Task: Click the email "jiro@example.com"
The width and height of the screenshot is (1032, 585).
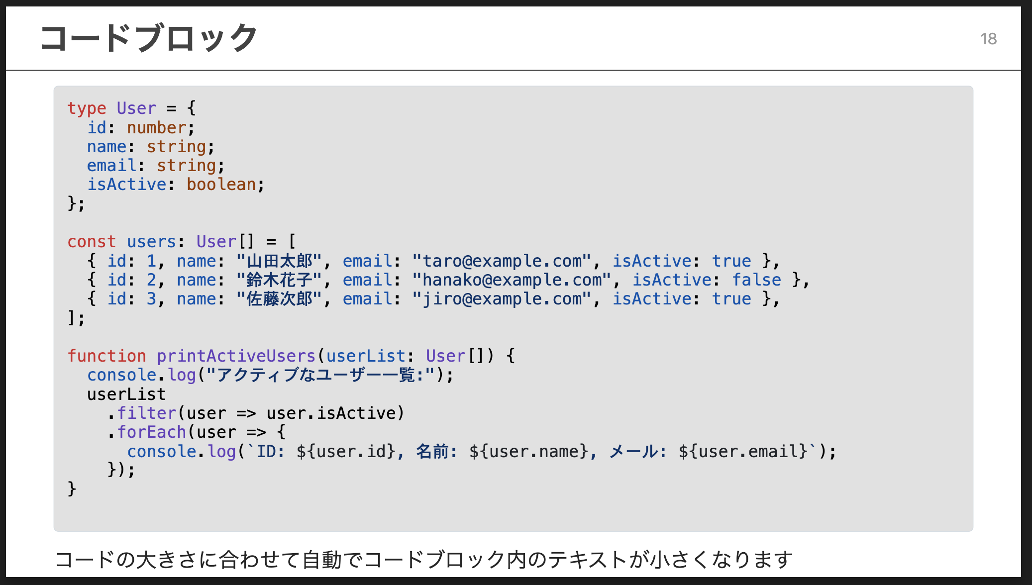Action: click(502, 298)
